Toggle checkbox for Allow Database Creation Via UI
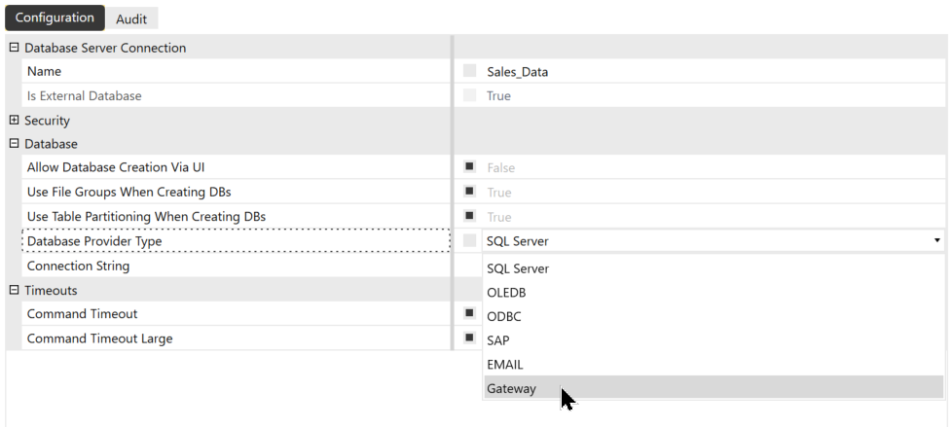 click(470, 167)
